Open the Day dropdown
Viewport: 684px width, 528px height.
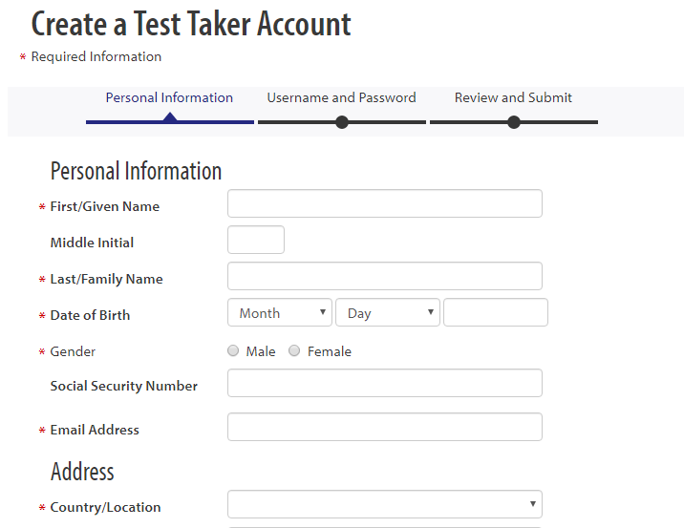pyautogui.click(x=388, y=312)
